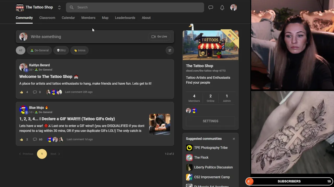This screenshot has width=334, height=187.
Task: Switch to the Calendar tab
Action: click(68, 18)
